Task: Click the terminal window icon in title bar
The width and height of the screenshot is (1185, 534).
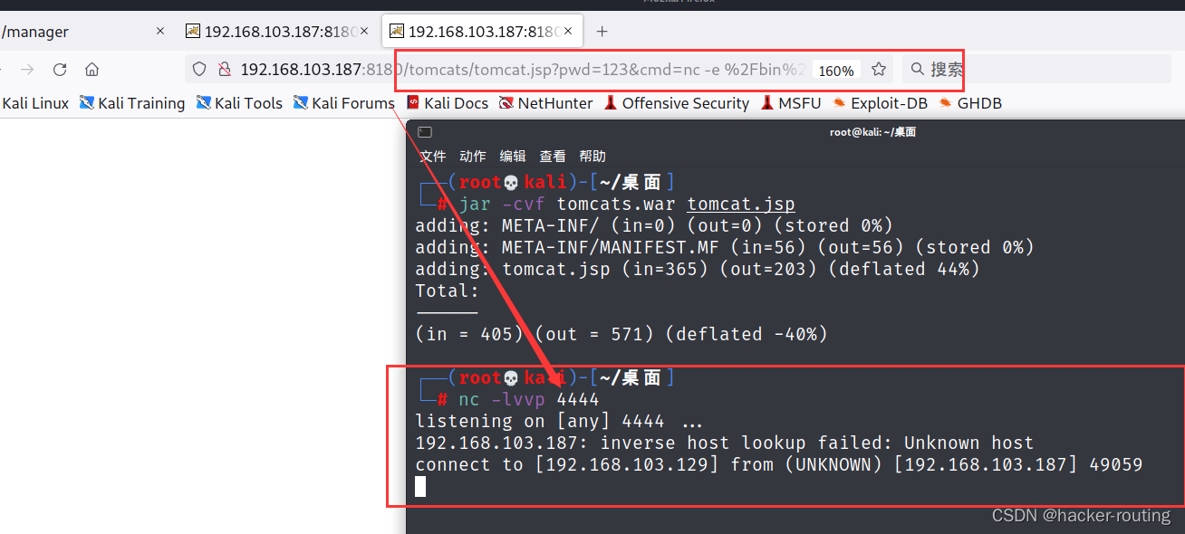Action: 425,132
